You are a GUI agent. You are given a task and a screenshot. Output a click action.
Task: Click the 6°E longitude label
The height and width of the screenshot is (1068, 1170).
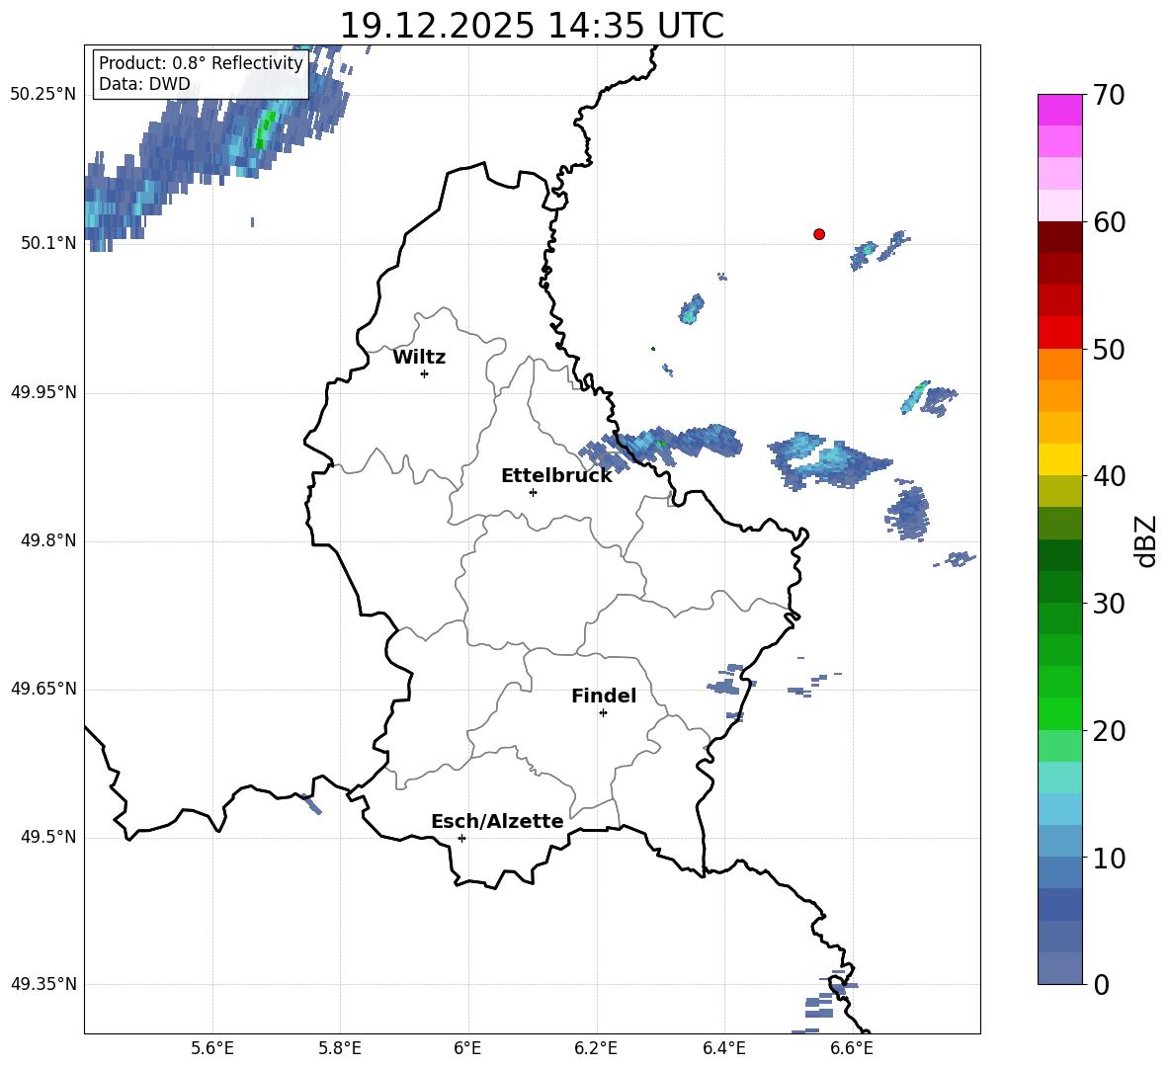click(x=467, y=1048)
